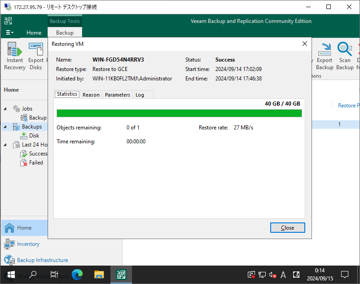Viewport: 360px width, 284px height.
Task: Open the notification center icon
Action: point(345,275)
